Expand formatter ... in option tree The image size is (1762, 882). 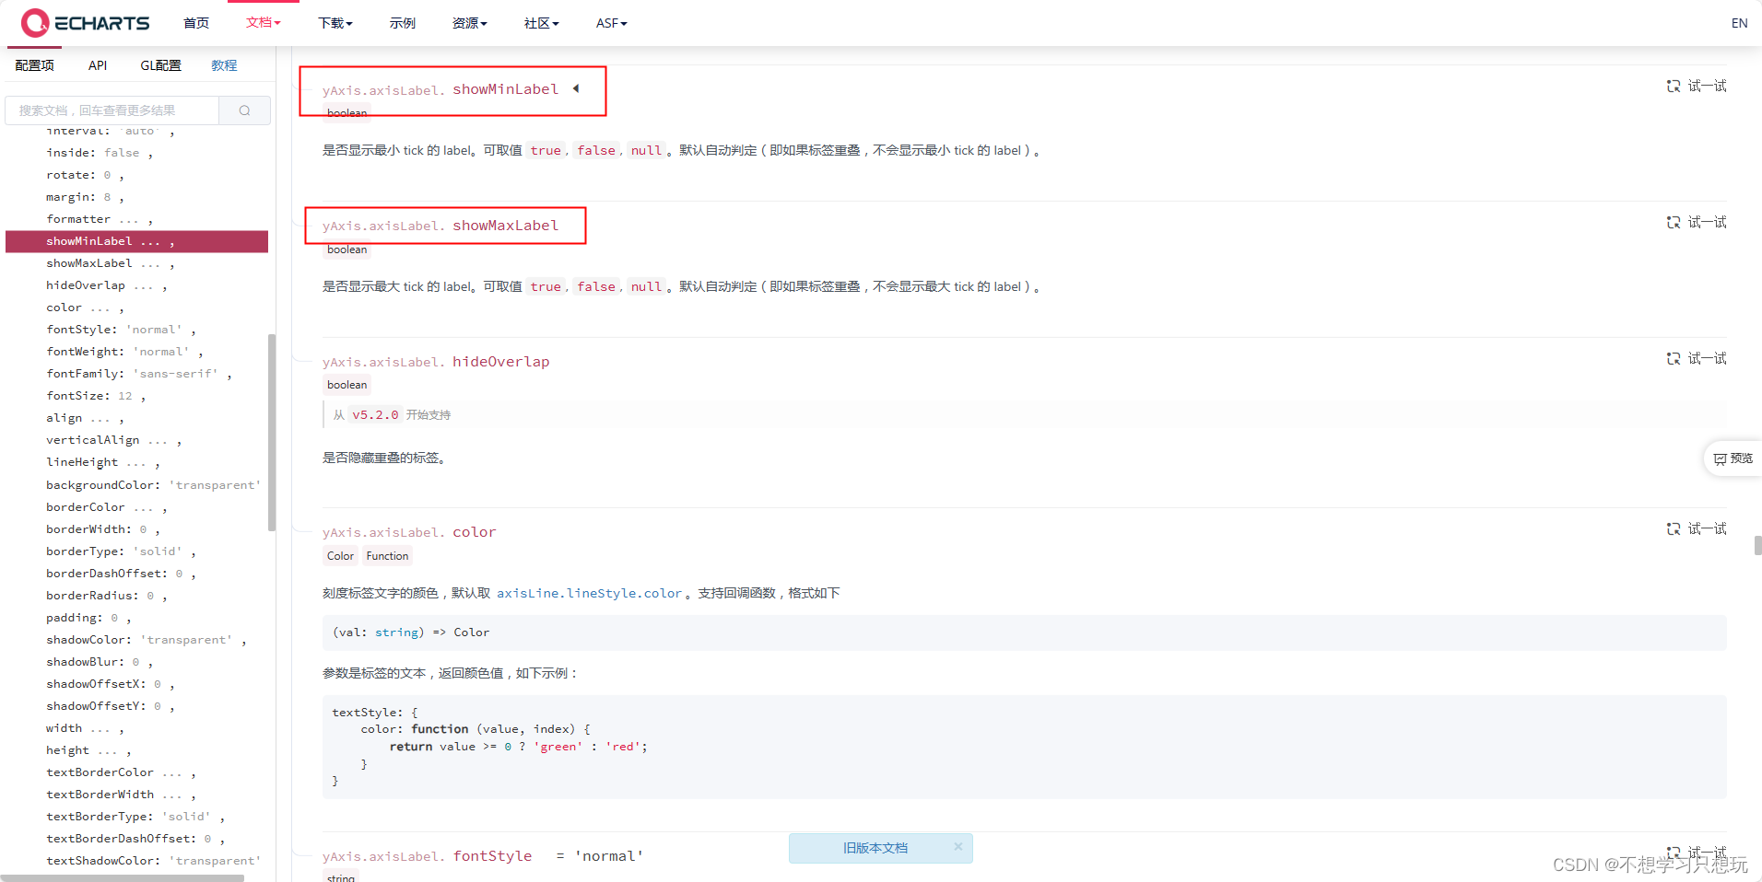pos(100,219)
